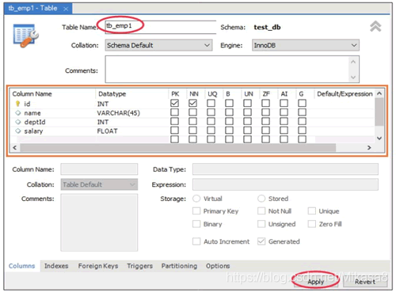This screenshot has width=396, height=292.
Task: Click the primary key icon beside id
Action: 17,104
